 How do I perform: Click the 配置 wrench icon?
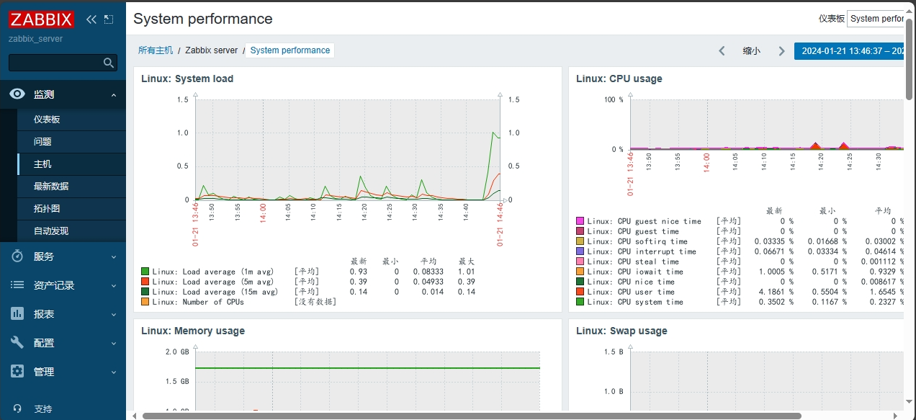coord(17,343)
